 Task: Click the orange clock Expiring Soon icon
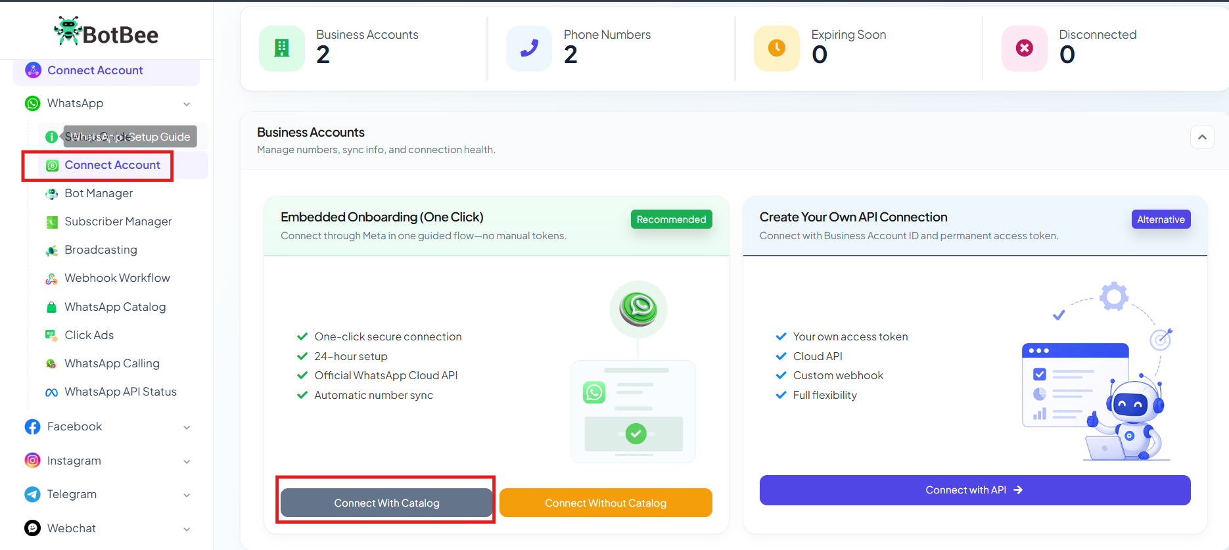pos(777,48)
